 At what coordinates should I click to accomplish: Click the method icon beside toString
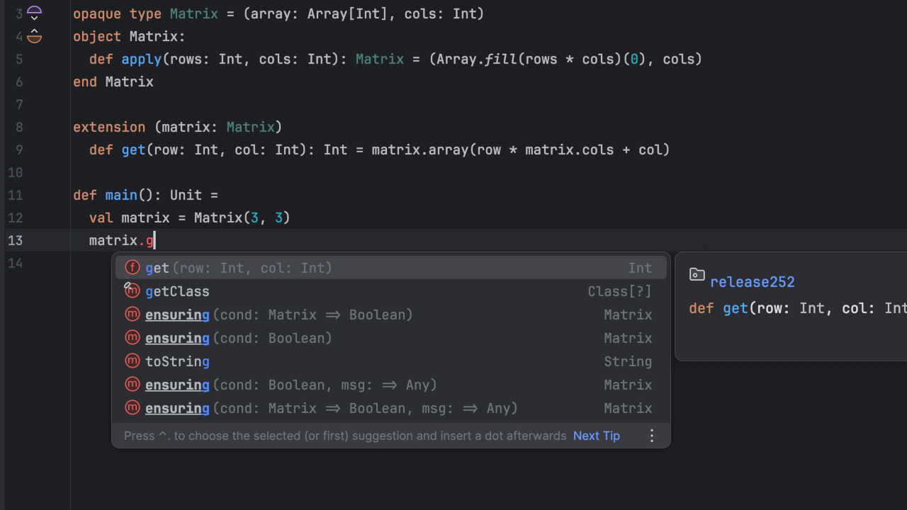[x=133, y=361]
